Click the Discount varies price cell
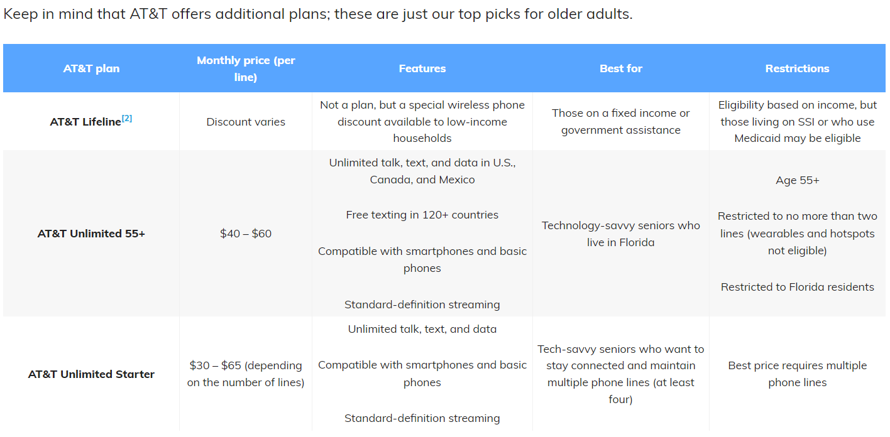This screenshot has height=437, width=890. click(246, 122)
